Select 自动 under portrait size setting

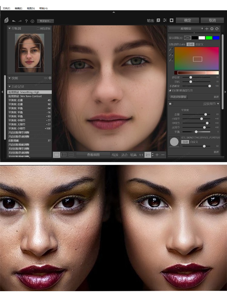coord(185,142)
